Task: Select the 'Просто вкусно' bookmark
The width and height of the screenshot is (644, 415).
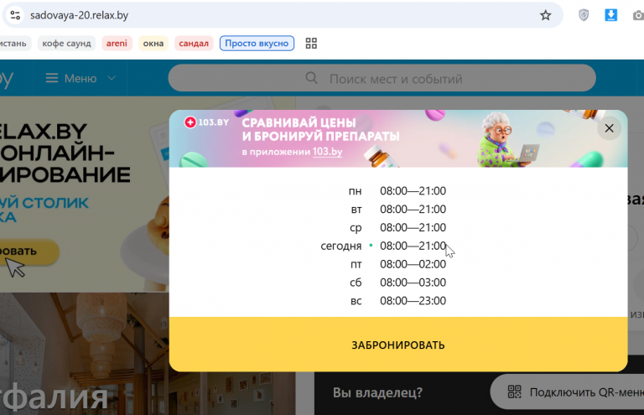Action: (257, 43)
